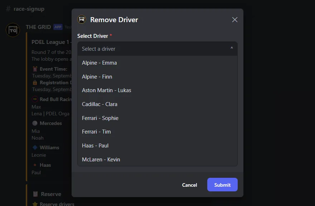The height and width of the screenshot is (206, 315).
Task: Pick Ferrari - Tim option
Action: point(157,132)
